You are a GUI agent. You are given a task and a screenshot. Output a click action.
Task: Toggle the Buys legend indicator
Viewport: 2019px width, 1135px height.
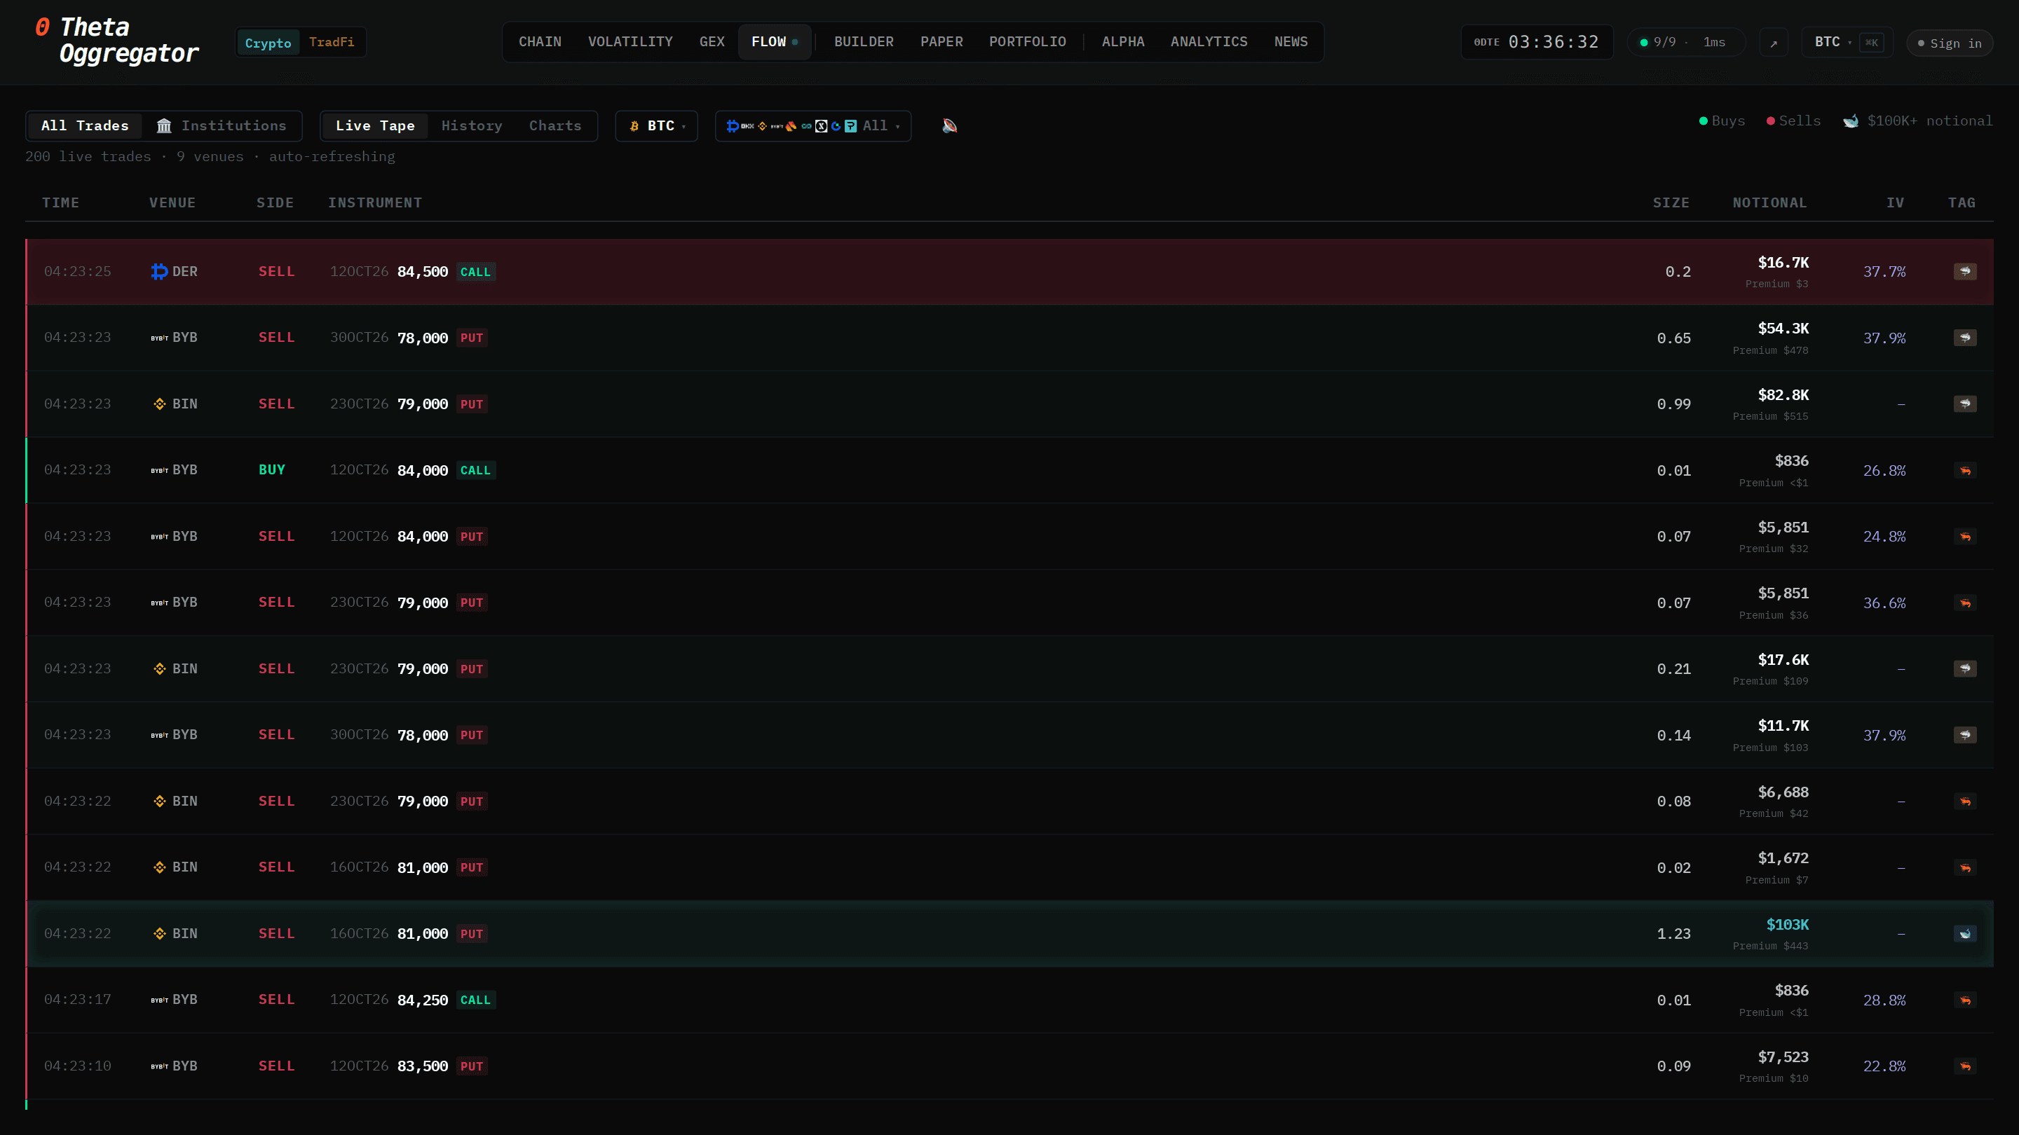1722,121
